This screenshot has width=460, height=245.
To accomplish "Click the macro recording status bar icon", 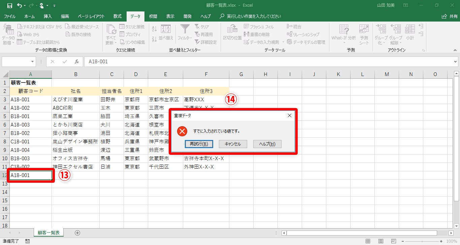I will tap(28, 241).
